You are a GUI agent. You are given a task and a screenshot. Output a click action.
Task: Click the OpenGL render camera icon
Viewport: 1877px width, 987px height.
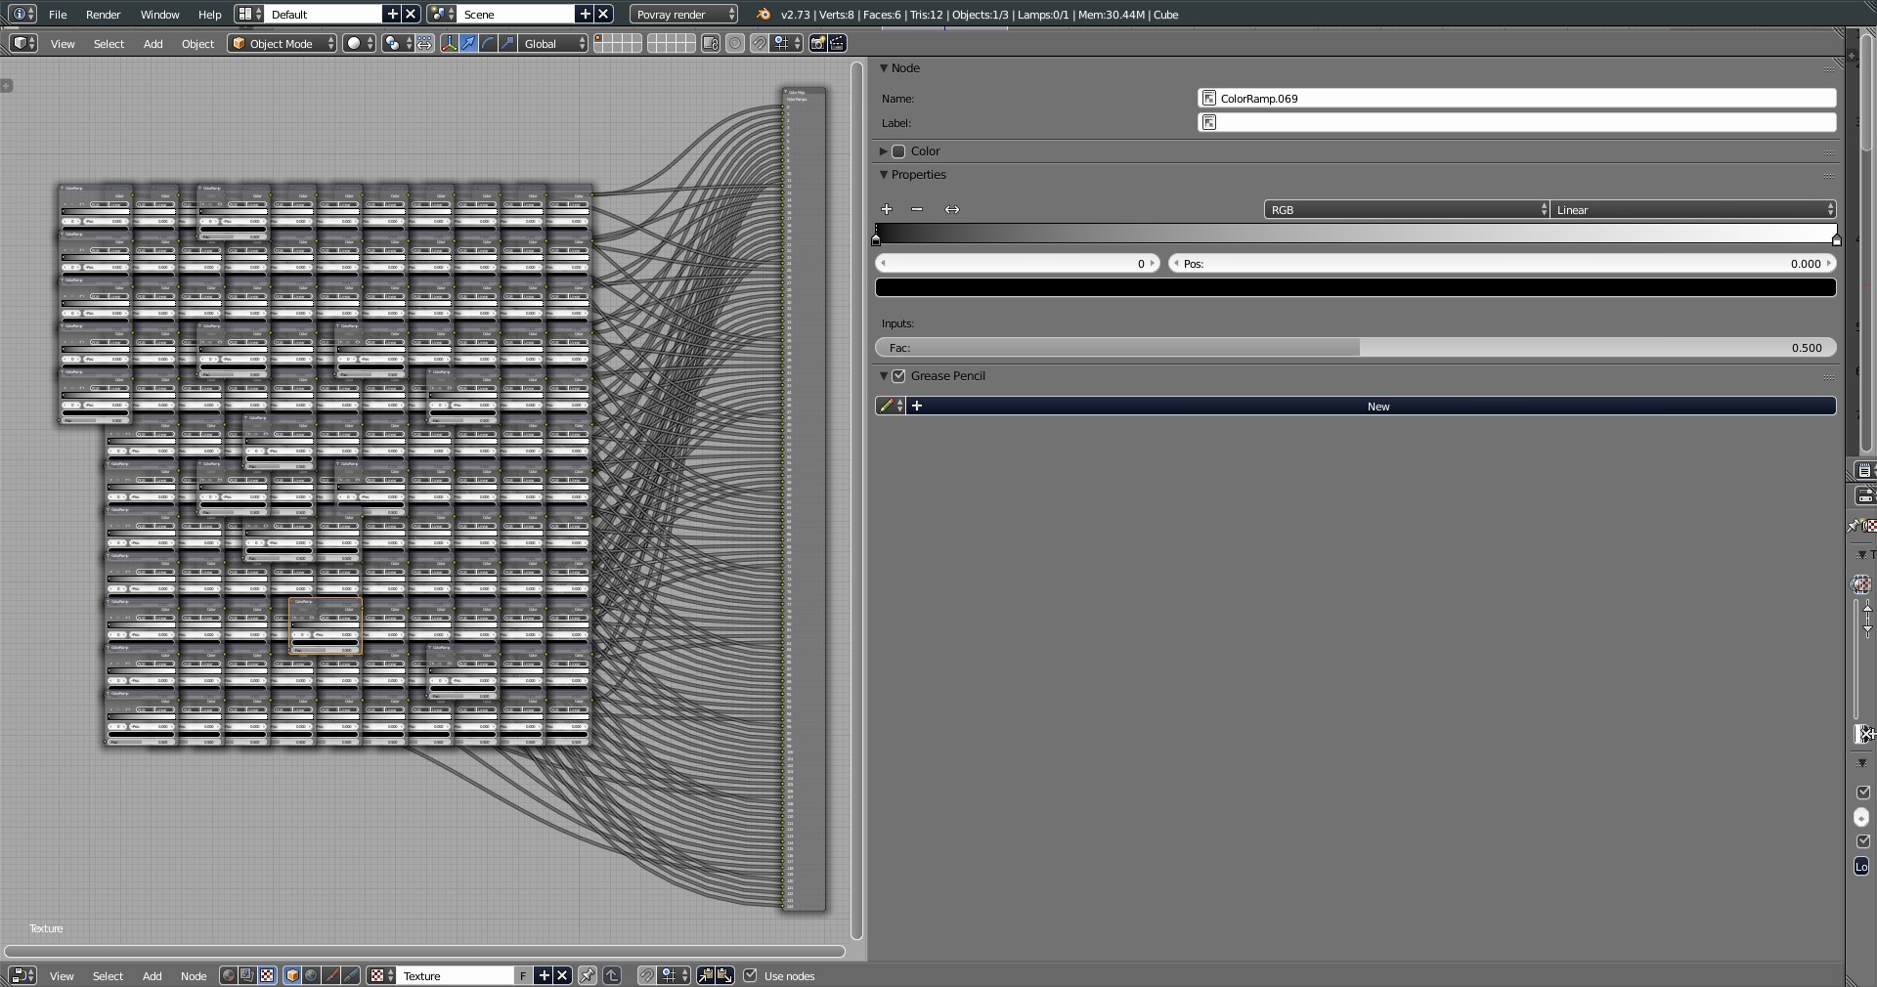[x=817, y=43]
